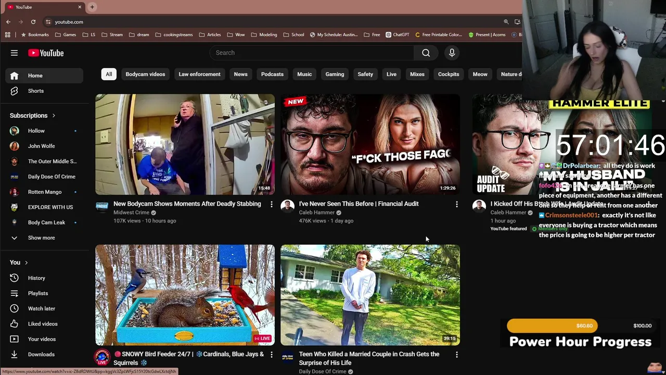
Task: Open a new browser tab with plus
Action: click(x=92, y=7)
